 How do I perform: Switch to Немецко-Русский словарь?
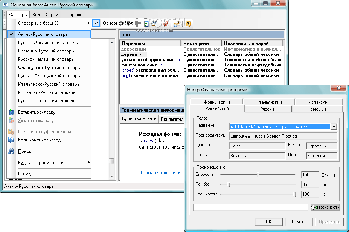(49, 51)
